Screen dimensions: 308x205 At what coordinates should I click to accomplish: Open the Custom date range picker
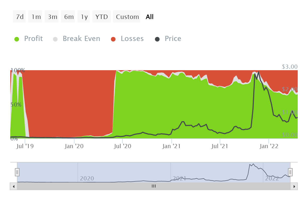point(127,17)
